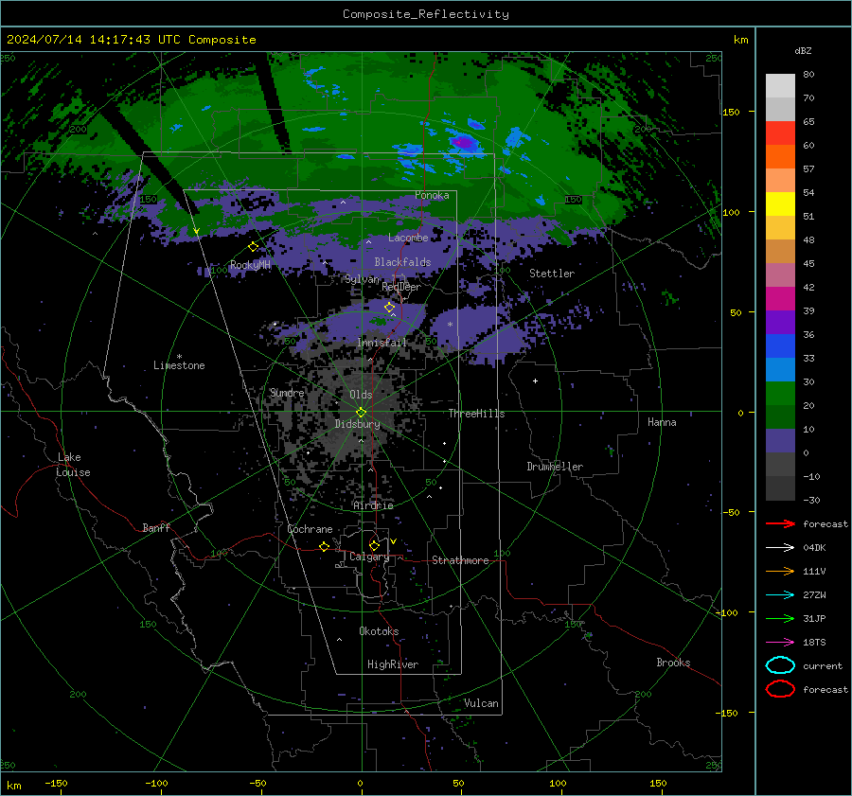Click the Cochrane city label

(310, 529)
